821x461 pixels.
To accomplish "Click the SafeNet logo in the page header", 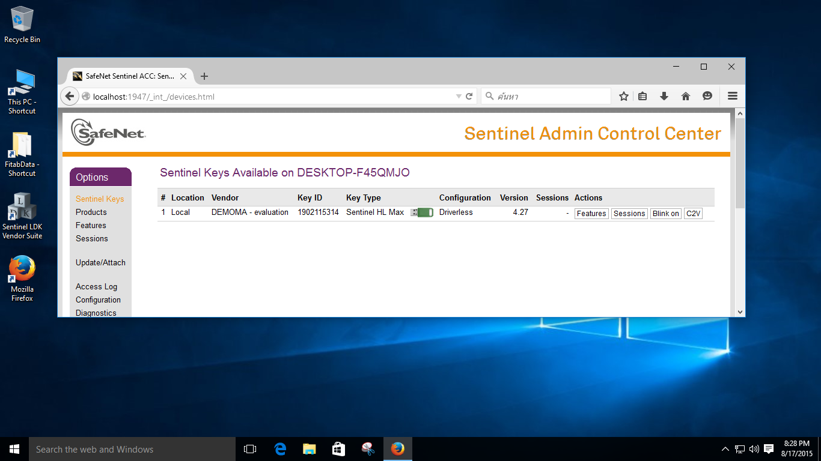I will click(108, 132).
